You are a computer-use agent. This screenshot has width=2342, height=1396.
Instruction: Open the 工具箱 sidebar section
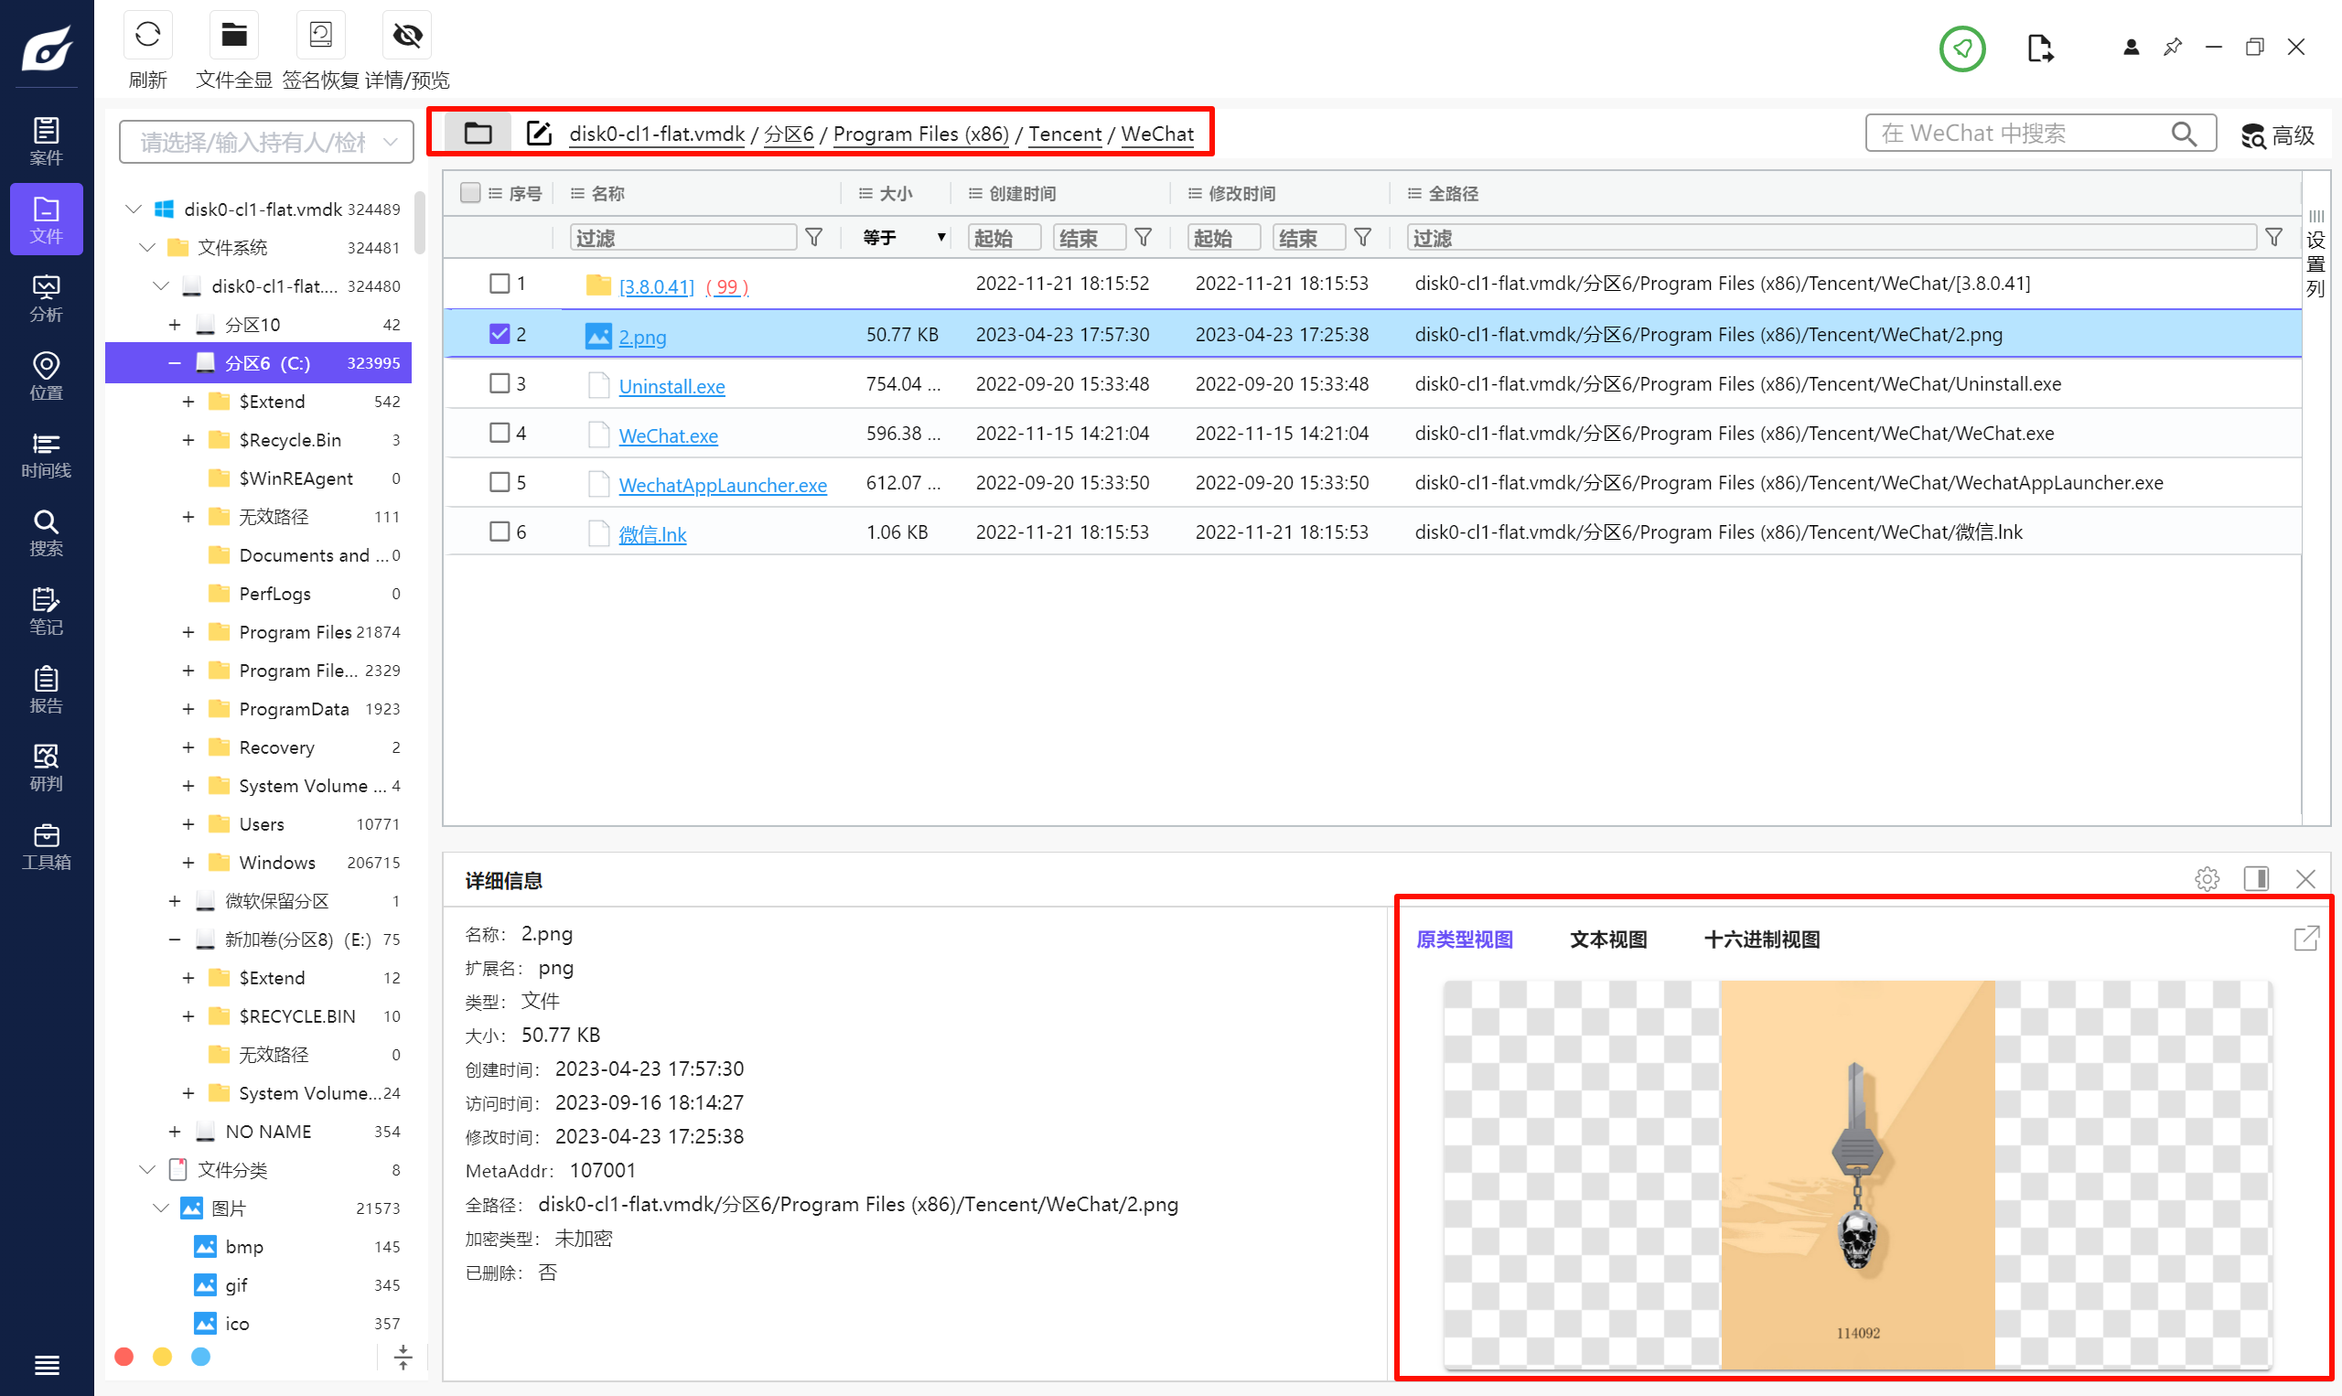pos(46,846)
